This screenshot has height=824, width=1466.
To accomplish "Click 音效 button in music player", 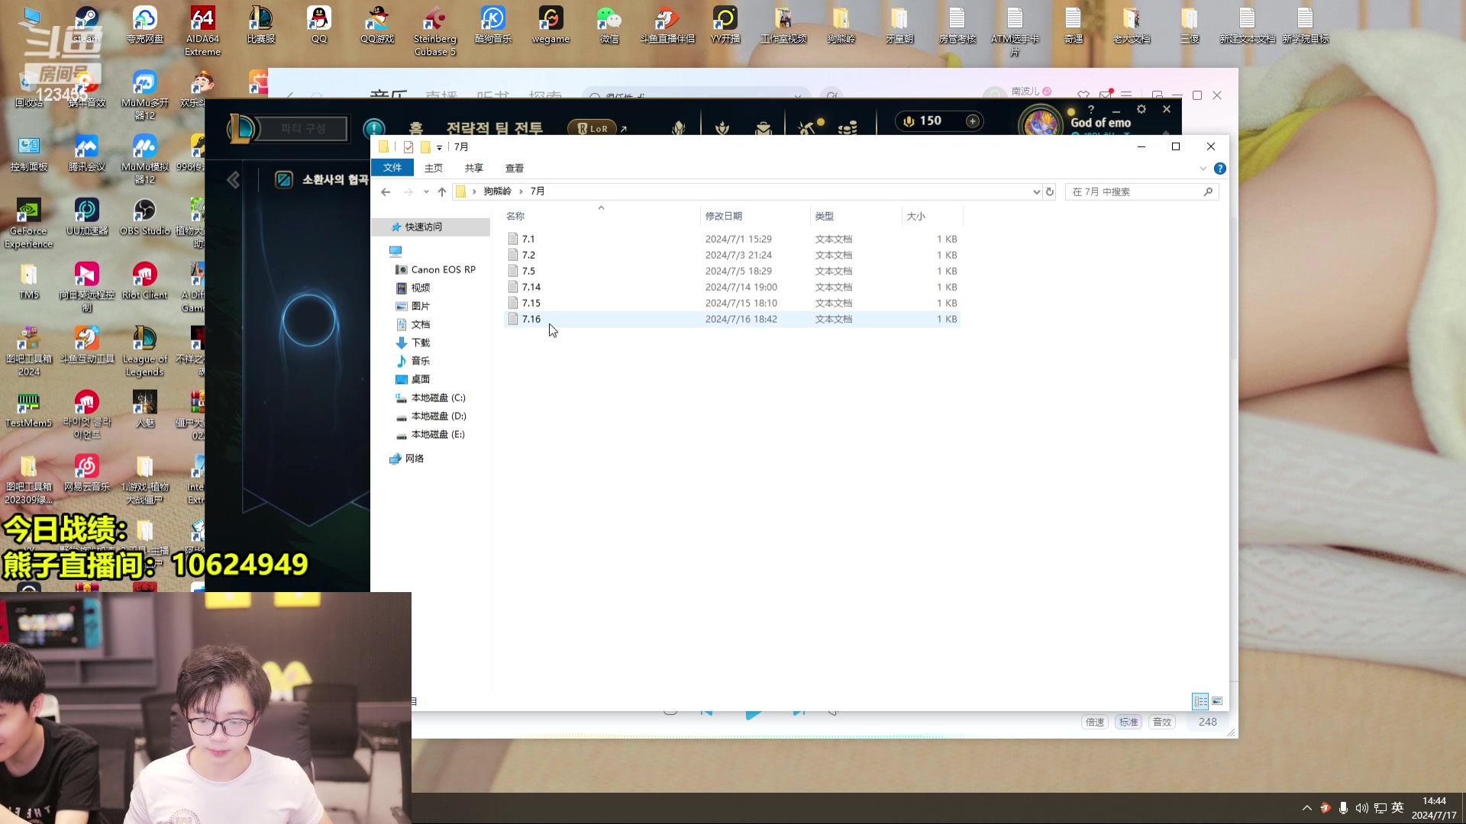I will point(1162,722).
